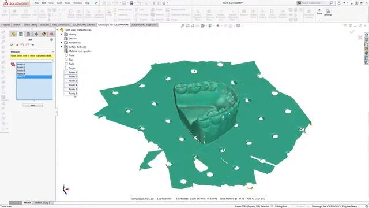Collapse the Message section chevron
This screenshot has width=369, height=208.
tap(52, 51)
